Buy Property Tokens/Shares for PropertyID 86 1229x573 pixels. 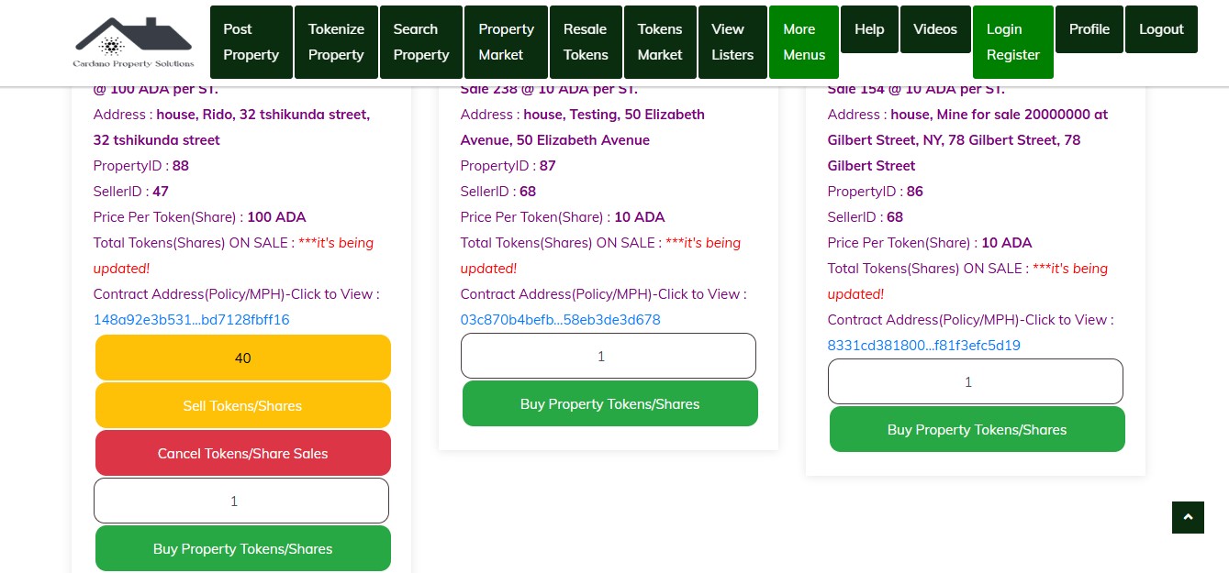click(x=977, y=429)
